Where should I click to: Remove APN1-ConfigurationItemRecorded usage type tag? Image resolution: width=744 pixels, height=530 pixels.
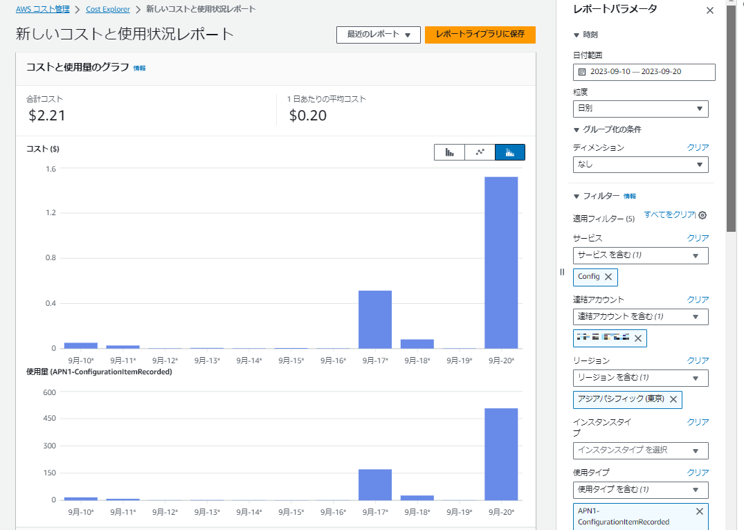700,511
